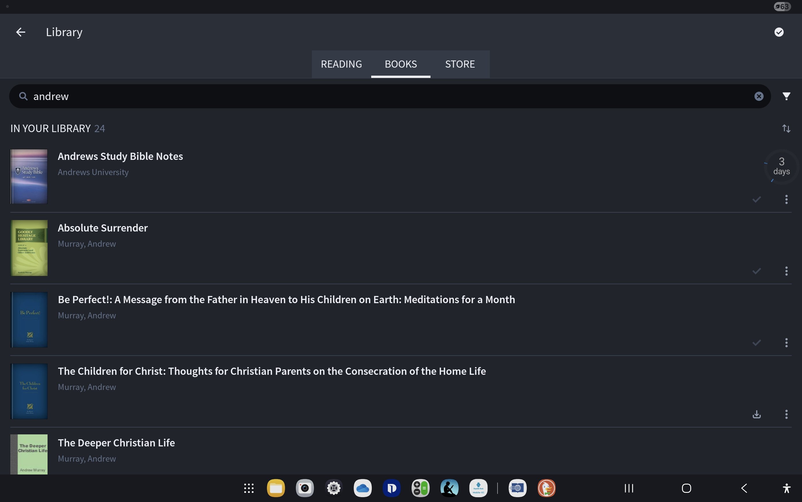The image size is (802, 502).
Task: Toggle the checkmark on the Be Perfect! row
Action: click(x=756, y=343)
